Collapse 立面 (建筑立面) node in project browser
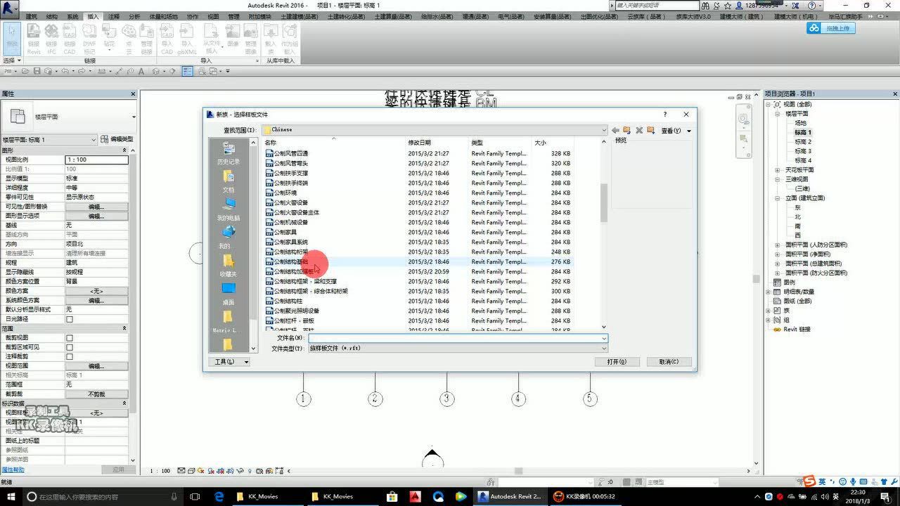Image resolution: width=900 pixels, height=506 pixels. click(778, 198)
